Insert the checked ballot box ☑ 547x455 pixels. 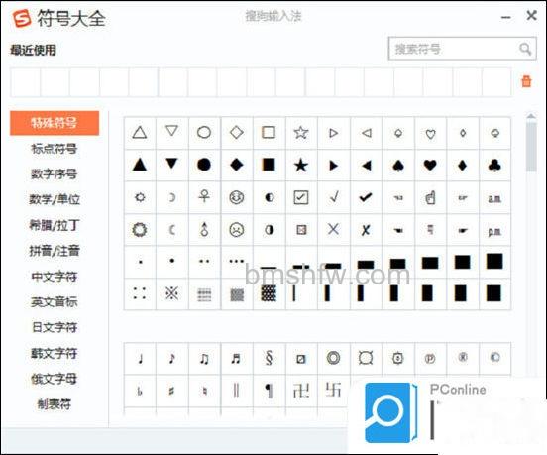click(x=301, y=197)
